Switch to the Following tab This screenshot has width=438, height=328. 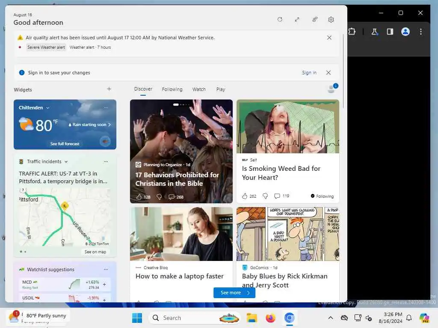point(172,89)
